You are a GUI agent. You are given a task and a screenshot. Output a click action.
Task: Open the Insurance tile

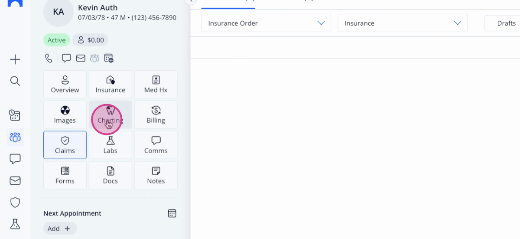coord(110,85)
